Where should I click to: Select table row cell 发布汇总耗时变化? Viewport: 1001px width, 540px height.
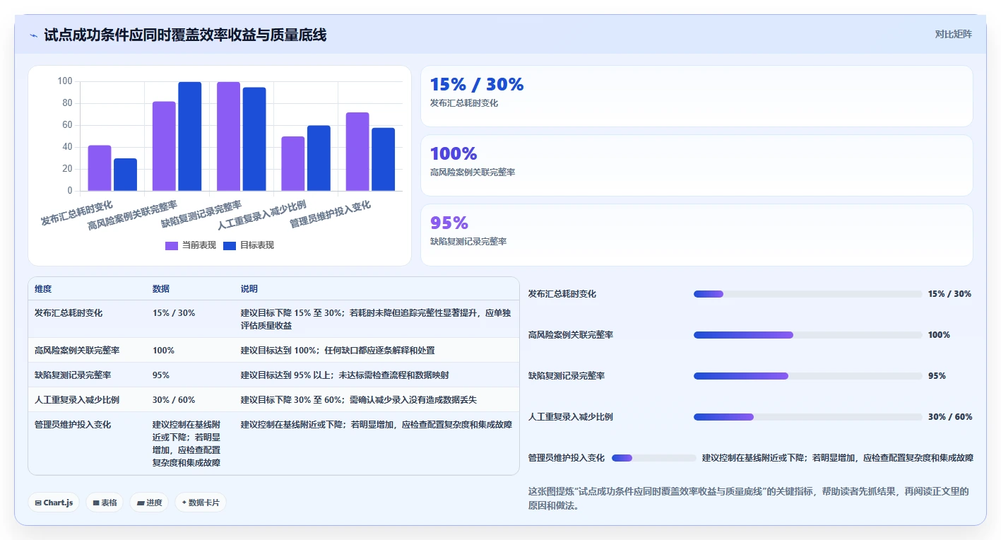coord(69,312)
